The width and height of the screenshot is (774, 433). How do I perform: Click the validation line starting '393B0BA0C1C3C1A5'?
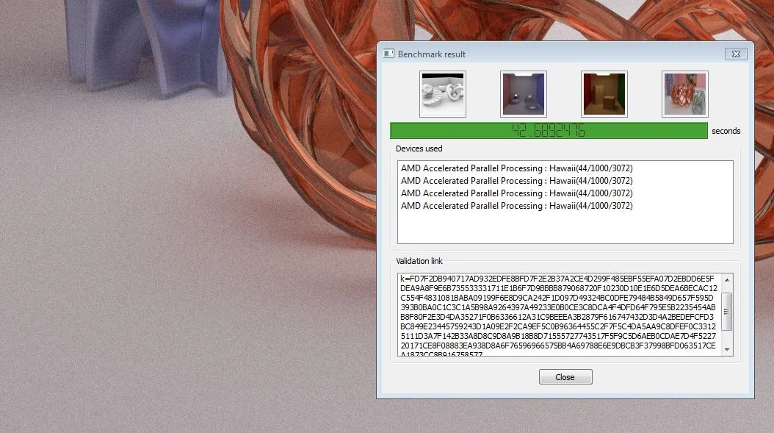coord(558,307)
